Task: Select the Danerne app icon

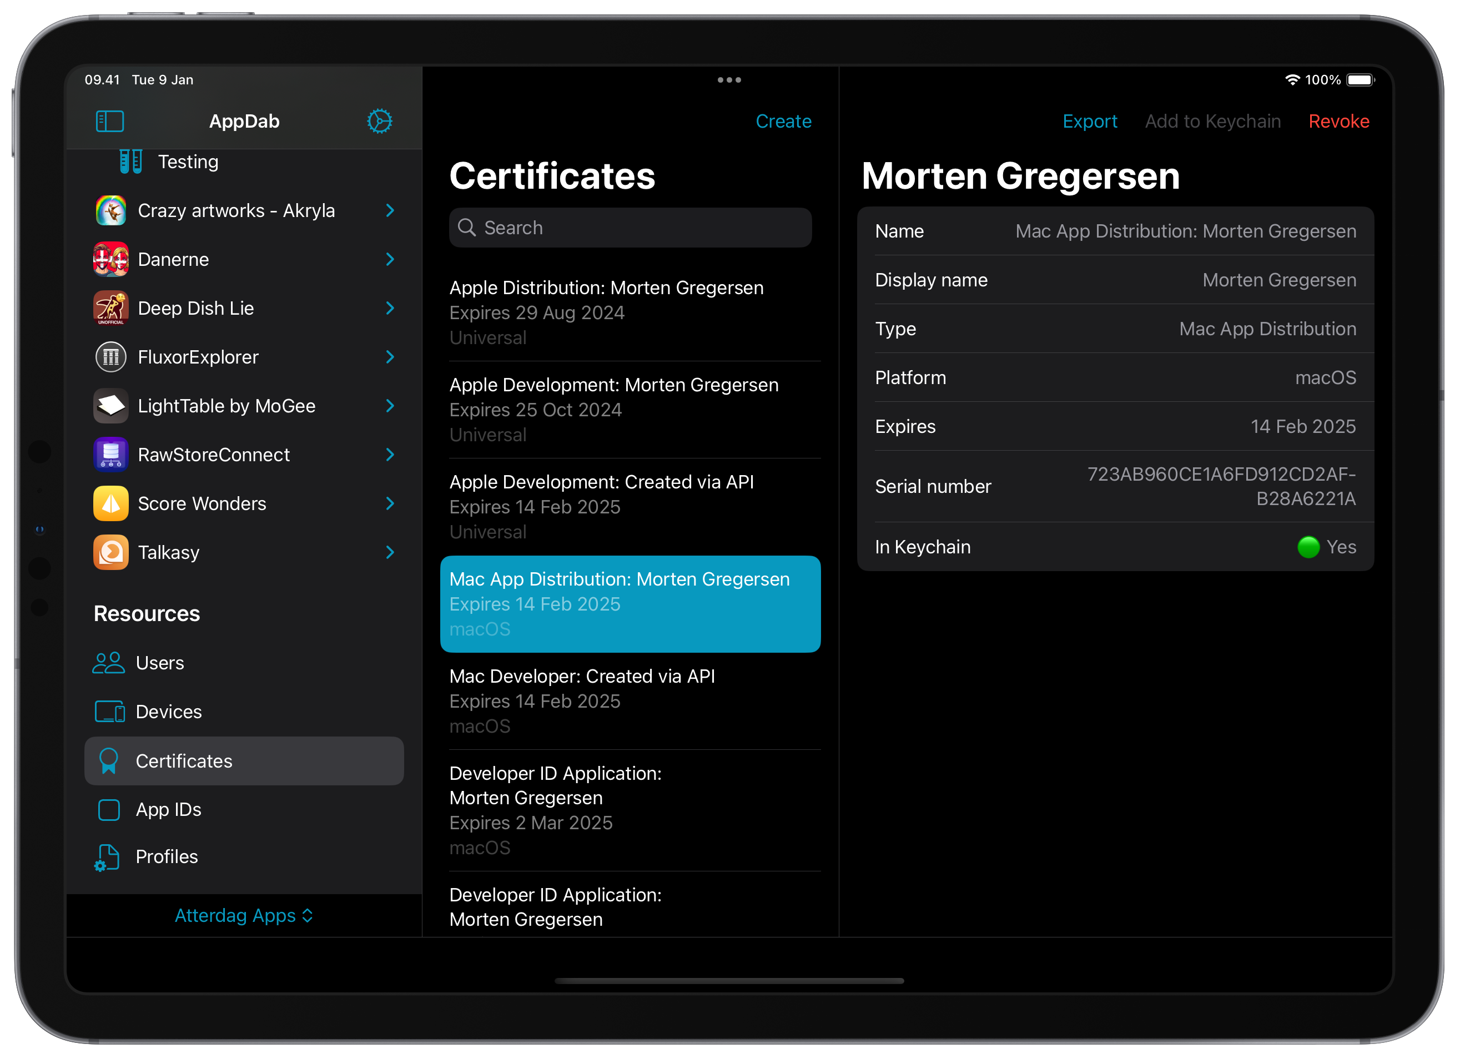Action: (110, 259)
